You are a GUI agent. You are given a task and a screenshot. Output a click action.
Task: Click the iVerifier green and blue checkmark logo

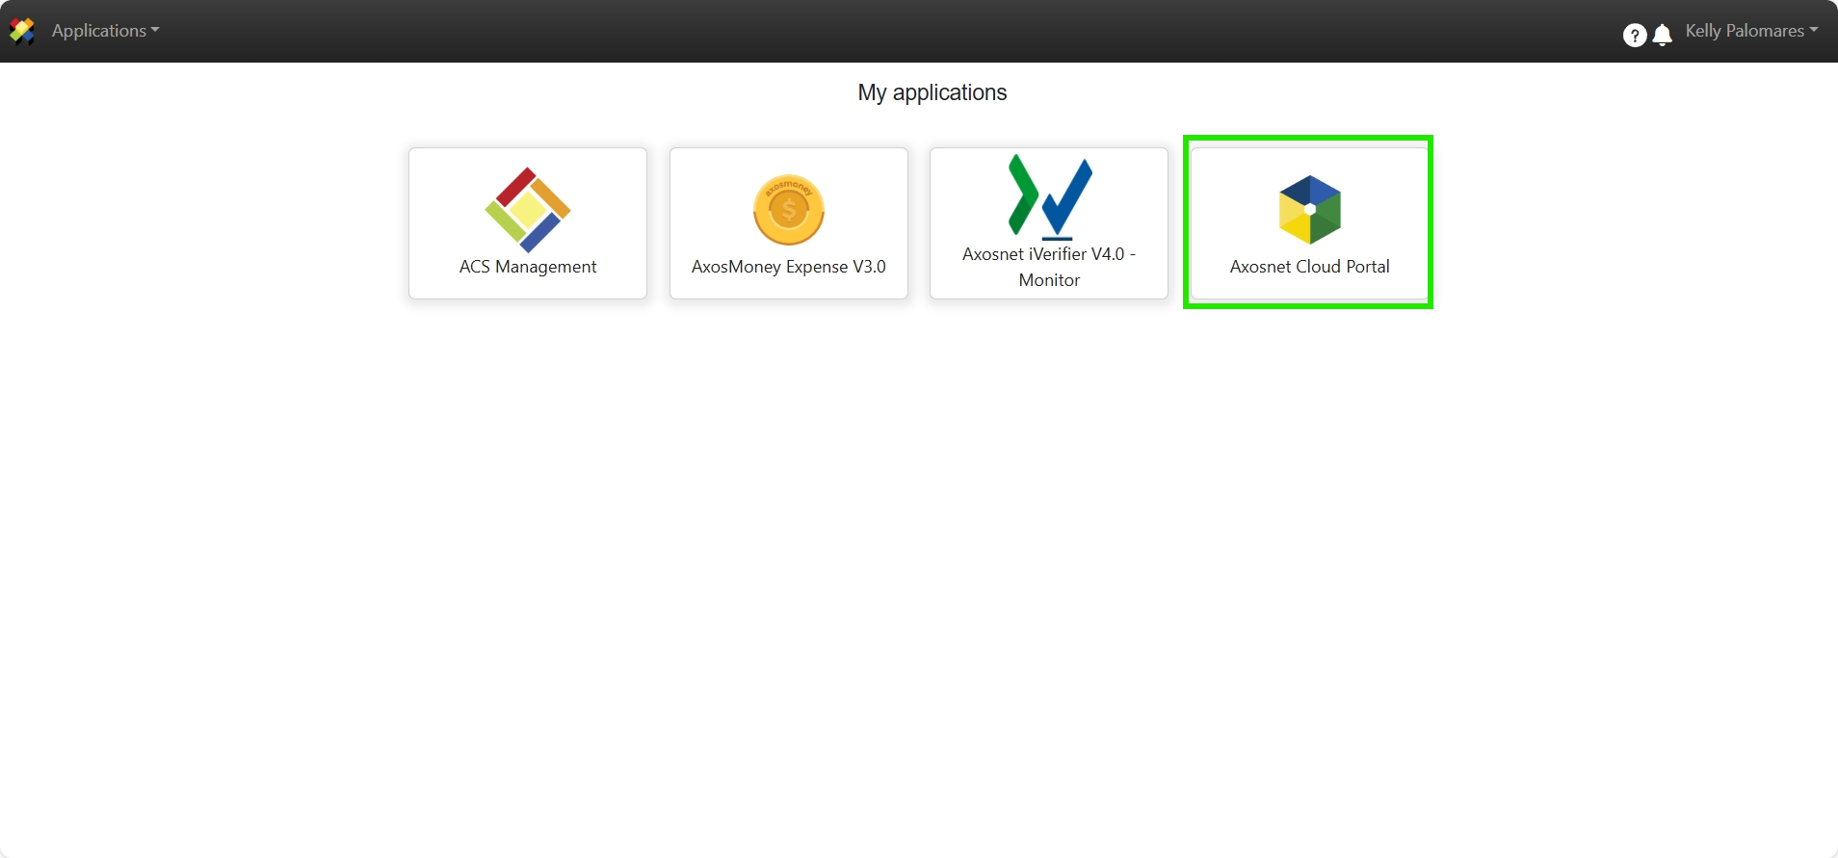[x=1049, y=196]
